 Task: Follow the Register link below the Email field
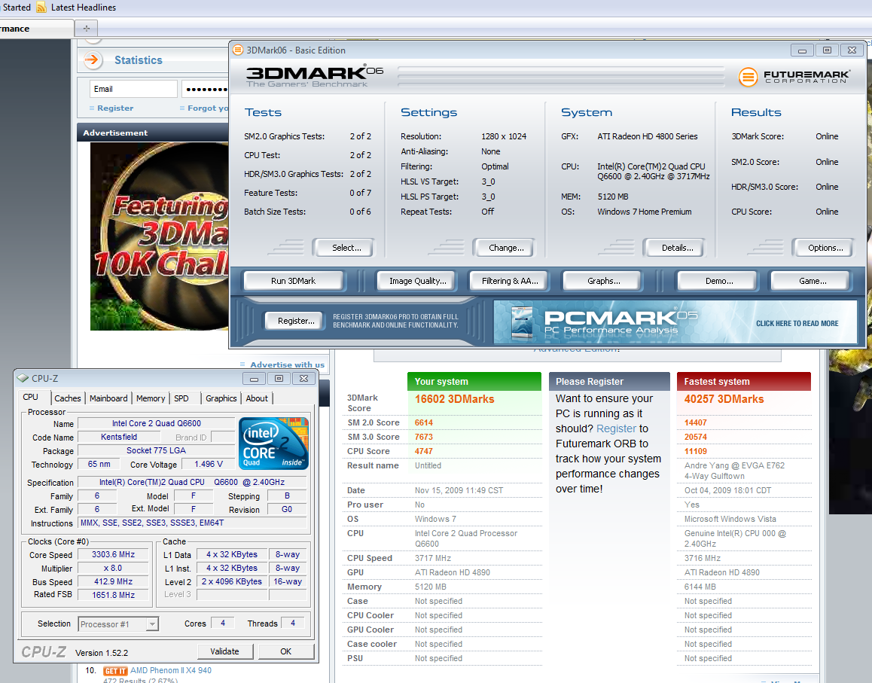click(115, 108)
